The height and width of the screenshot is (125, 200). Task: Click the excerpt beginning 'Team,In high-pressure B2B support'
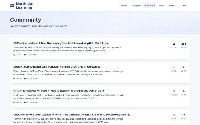click(69, 120)
